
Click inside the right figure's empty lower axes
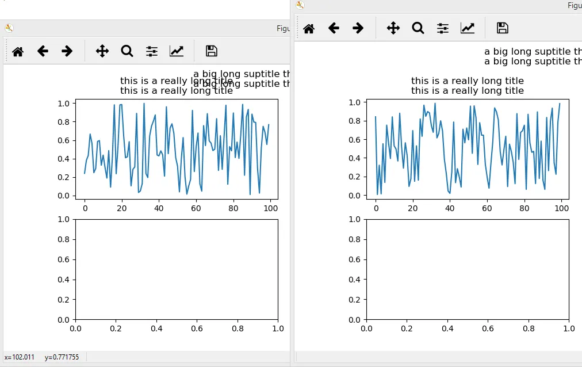coord(468,269)
